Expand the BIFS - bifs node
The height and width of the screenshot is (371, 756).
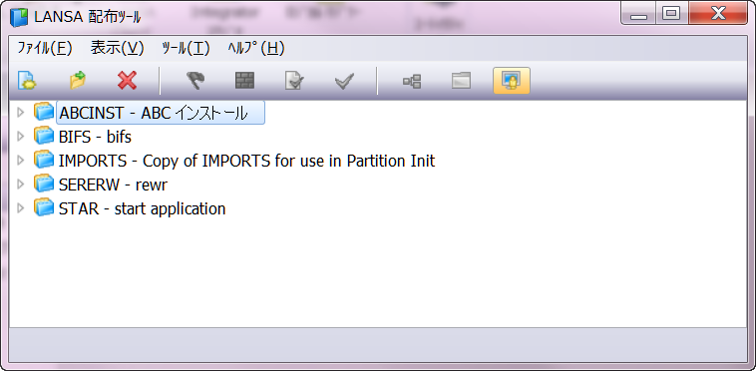point(20,137)
